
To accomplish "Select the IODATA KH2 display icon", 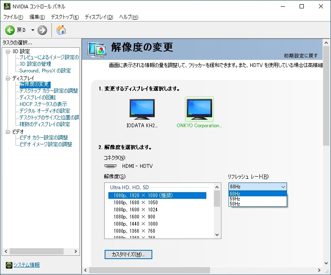I will 142,109.
